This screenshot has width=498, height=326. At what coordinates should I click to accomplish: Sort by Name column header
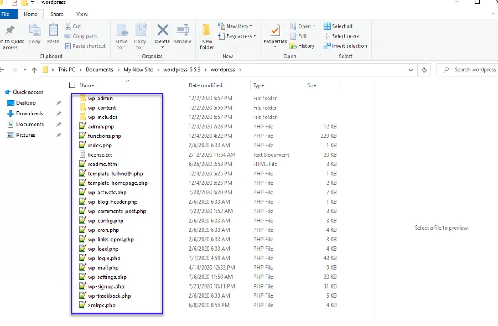87,85
